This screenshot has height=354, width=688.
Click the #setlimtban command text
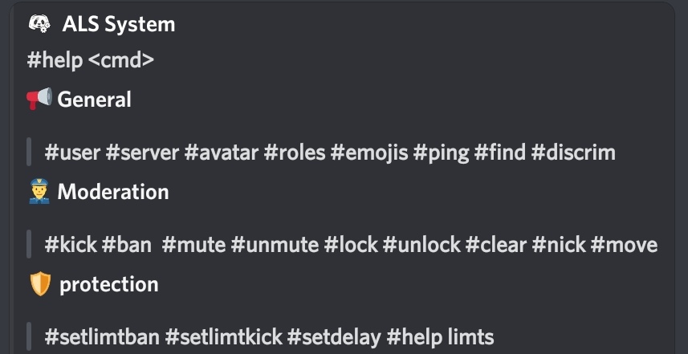coord(102,336)
